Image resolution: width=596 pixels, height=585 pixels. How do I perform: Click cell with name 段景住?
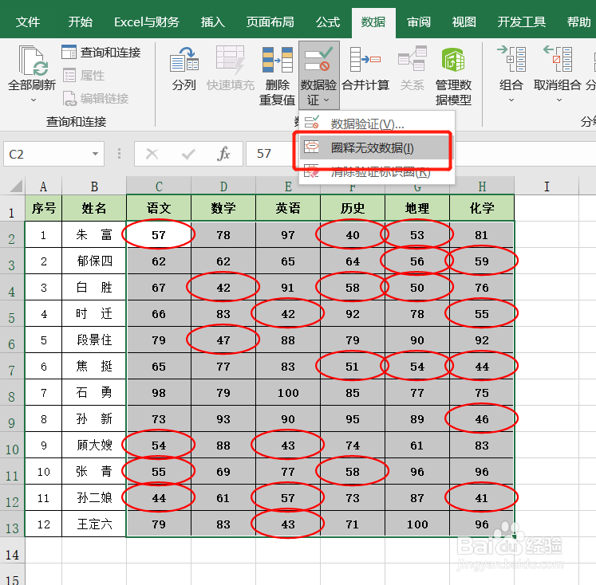tap(94, 340)
